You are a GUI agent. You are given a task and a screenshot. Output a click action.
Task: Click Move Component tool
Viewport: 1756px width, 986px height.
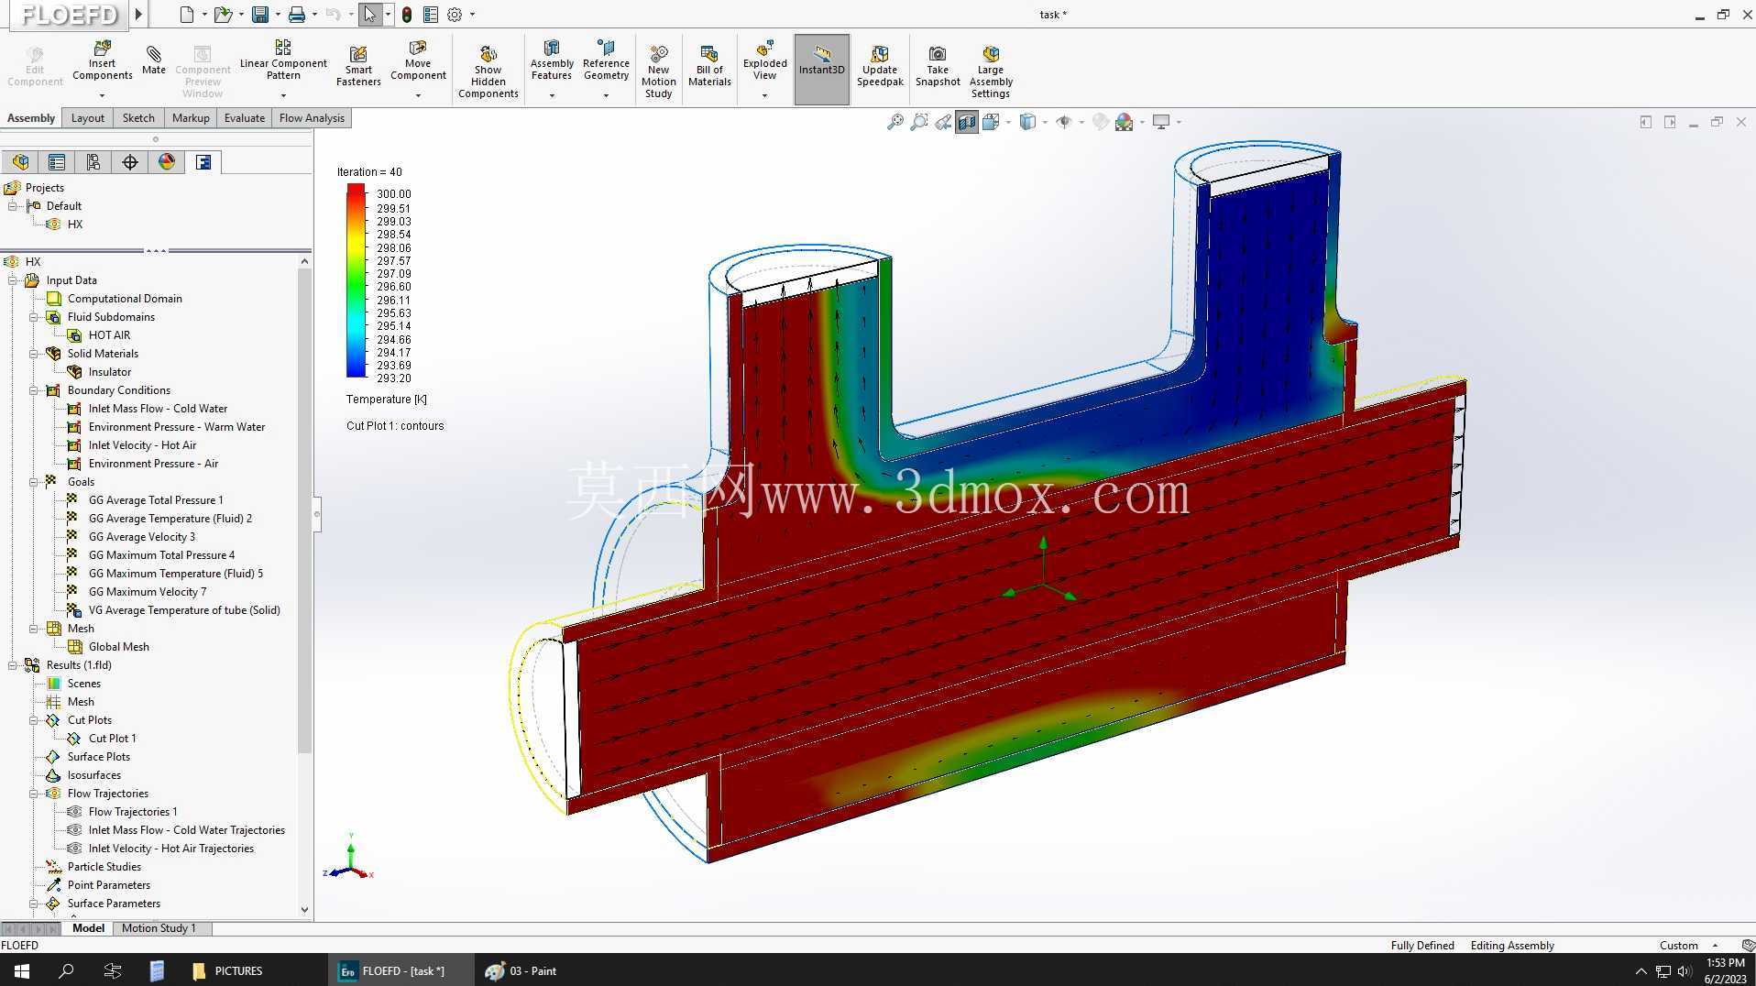(418, 60)
